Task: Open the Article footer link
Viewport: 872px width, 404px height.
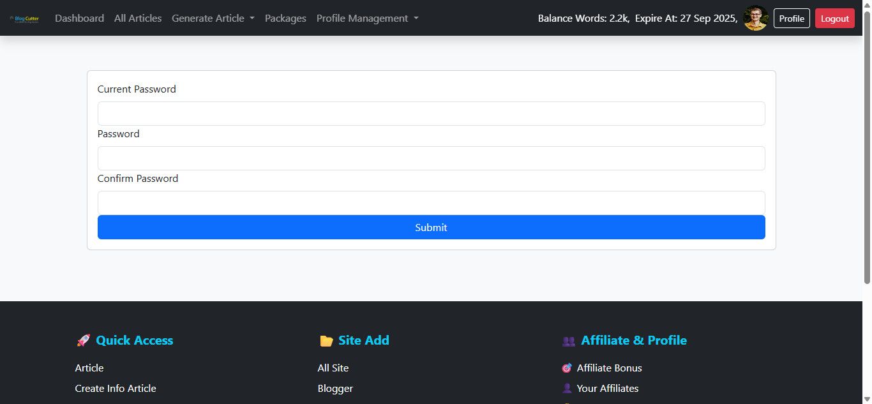Action: click(x=89, y=368)
